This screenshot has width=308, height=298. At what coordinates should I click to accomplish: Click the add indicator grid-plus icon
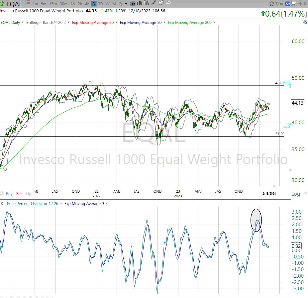pos(147,3)
